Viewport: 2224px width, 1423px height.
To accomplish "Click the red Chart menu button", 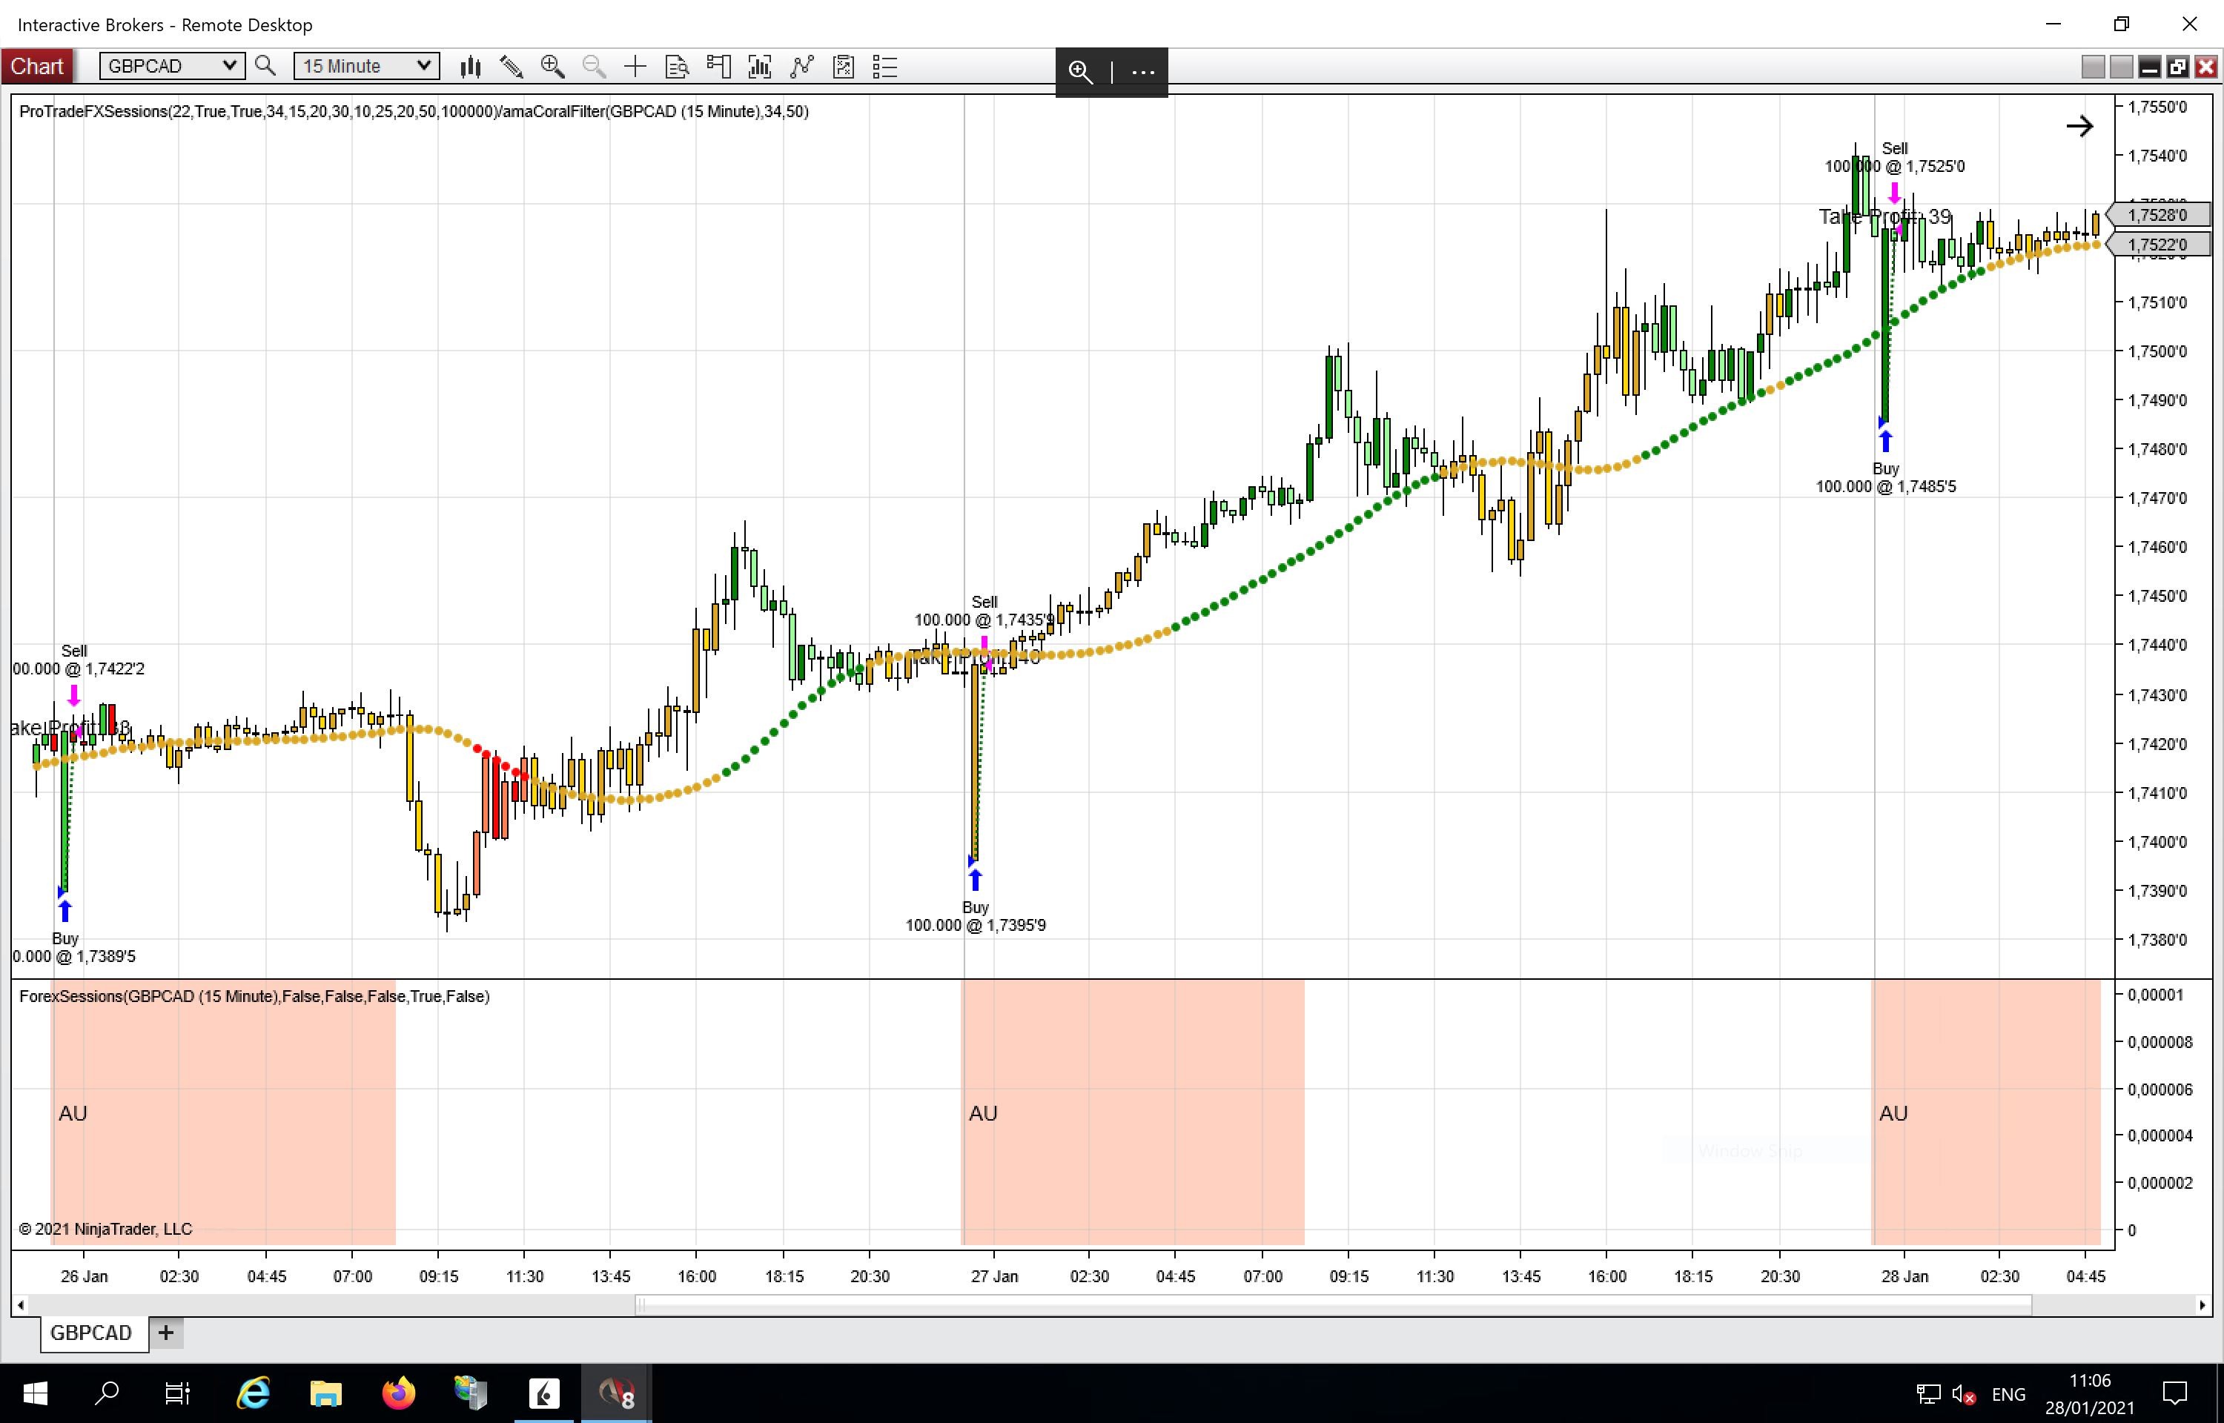I will tap(38, 67).
